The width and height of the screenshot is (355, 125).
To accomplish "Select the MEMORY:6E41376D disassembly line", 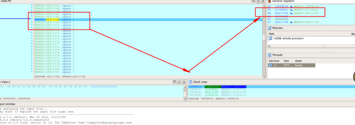I will click(x=54, y=17).
